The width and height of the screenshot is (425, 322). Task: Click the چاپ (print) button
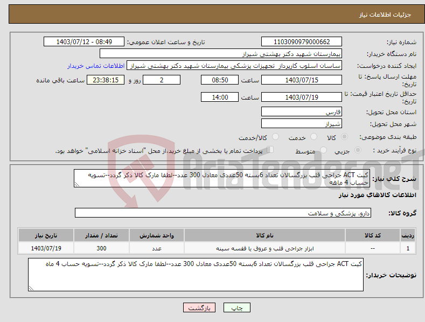click(236, 307)
